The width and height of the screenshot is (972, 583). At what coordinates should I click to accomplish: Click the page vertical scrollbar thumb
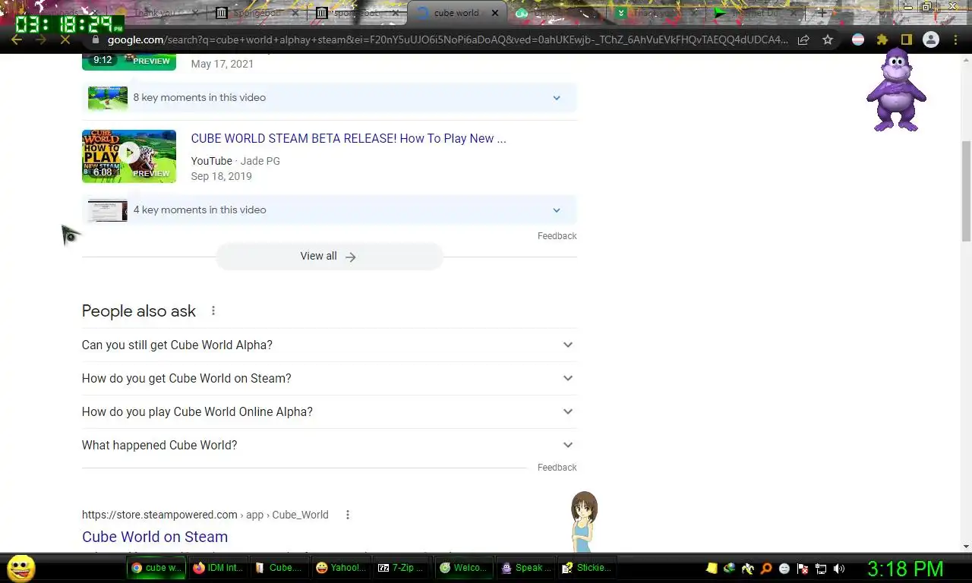tap(966, 190)
